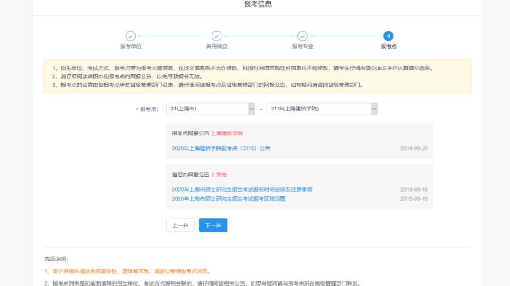
Task: Click red 上海市 text in 省招办网报公告 header
Action: (x=219, y=175)
